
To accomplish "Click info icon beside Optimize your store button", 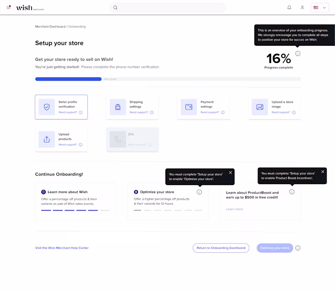I will (298, 248).
